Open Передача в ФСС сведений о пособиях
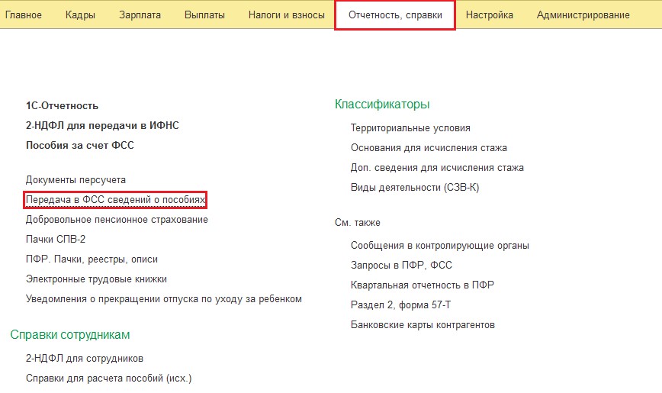 [x=116, y=200]
